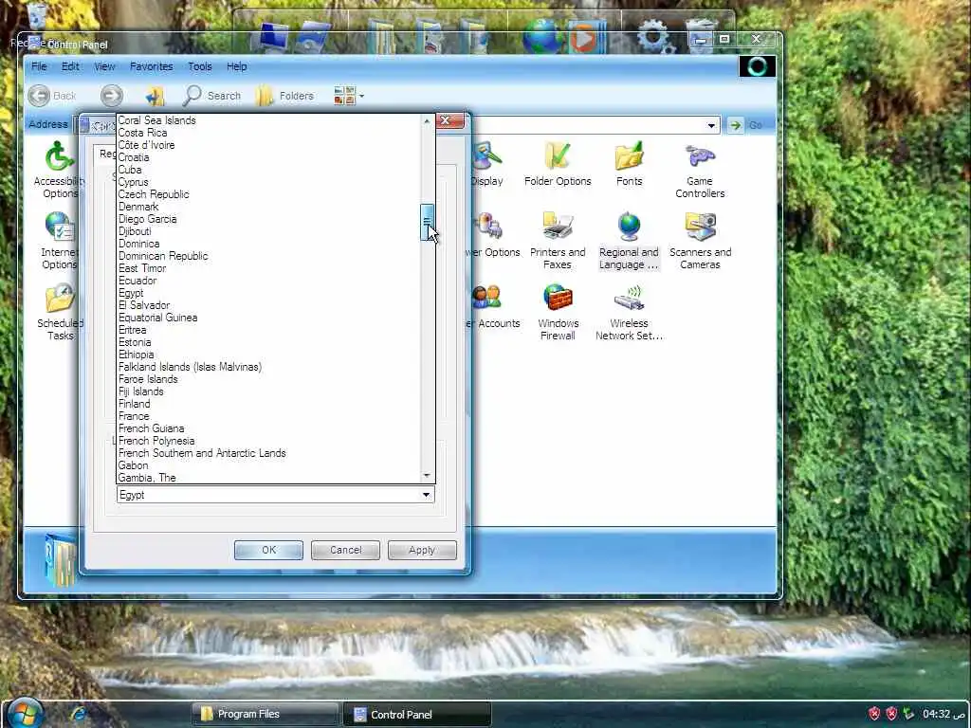Switch to Control Panel taskbar button
Image resolution: width=971 pixels, height=728 pixels.
[x=417, y=714]
